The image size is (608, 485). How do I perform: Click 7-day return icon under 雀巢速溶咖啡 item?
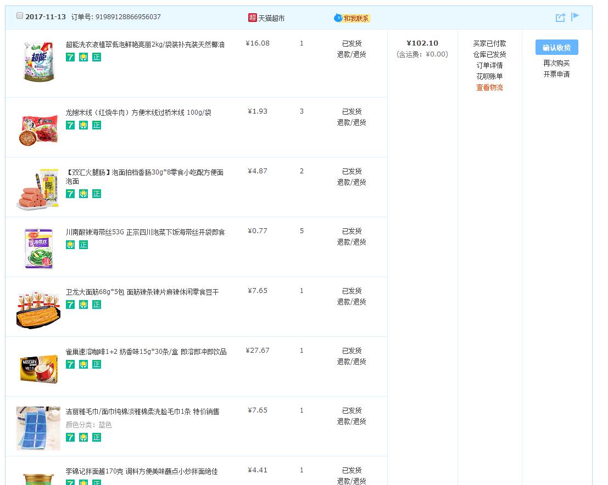point(70,364)
